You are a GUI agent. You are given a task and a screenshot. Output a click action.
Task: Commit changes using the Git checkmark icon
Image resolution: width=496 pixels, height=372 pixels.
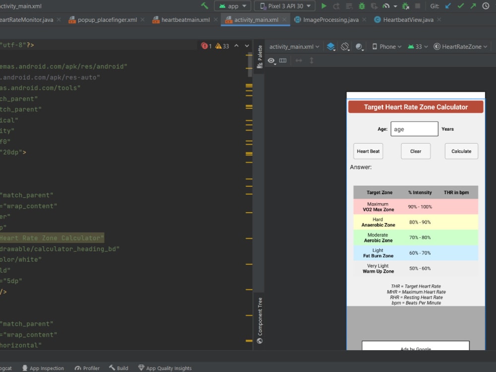click(x=460, y=6)
